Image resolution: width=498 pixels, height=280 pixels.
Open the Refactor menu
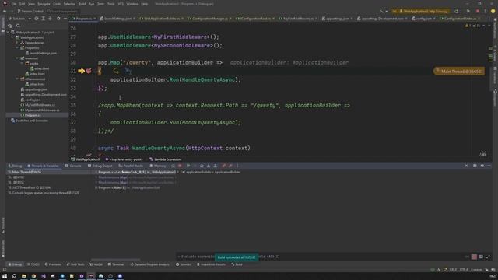69,4
